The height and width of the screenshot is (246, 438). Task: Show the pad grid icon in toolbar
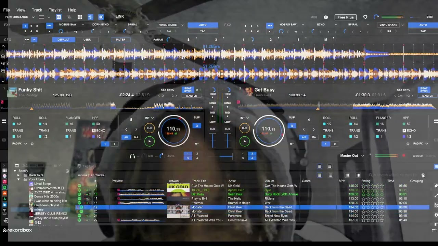80,17
